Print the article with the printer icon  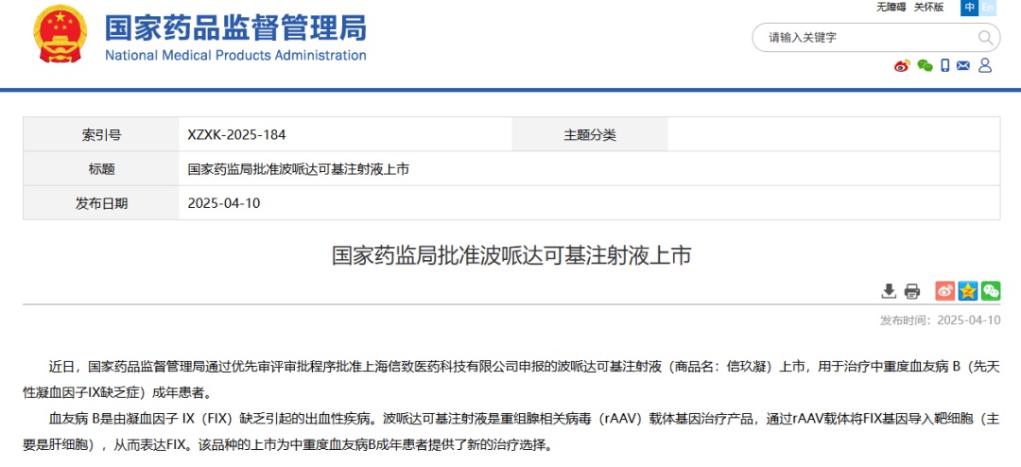[x=912, y=290]
